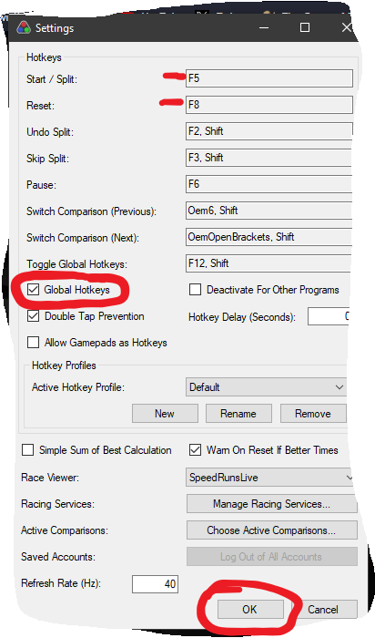Confirm settings with the OK button
The height and width of the screenshot is (638, 375).
coord(250,610)
